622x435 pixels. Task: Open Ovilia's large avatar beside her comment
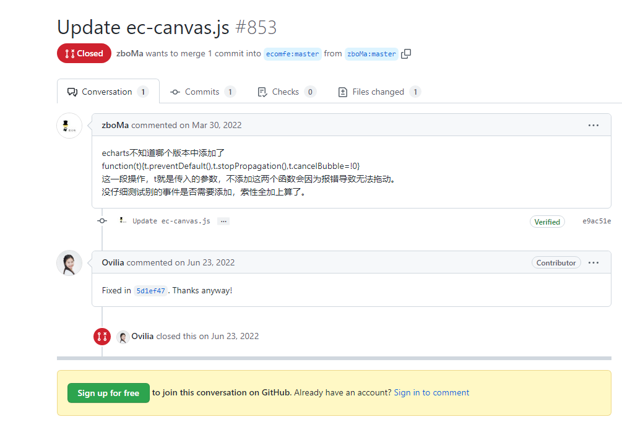(69, 263)
